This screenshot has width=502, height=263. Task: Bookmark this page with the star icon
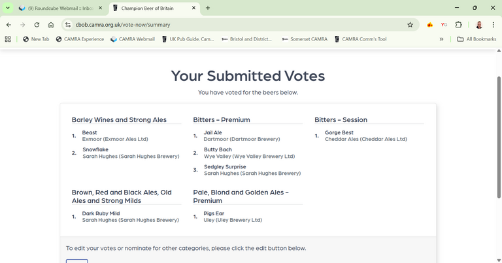click(x=410, y=25)
